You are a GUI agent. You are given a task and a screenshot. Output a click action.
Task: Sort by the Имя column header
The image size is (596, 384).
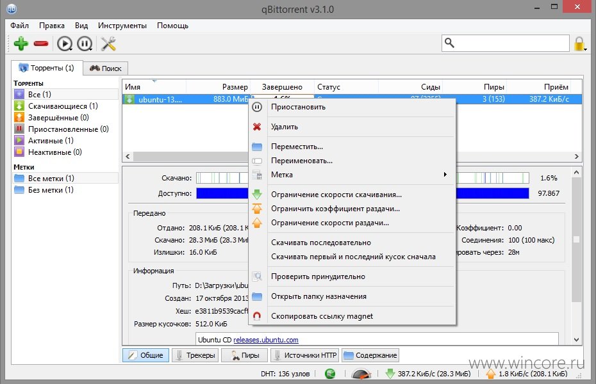(x=154, y=87)
